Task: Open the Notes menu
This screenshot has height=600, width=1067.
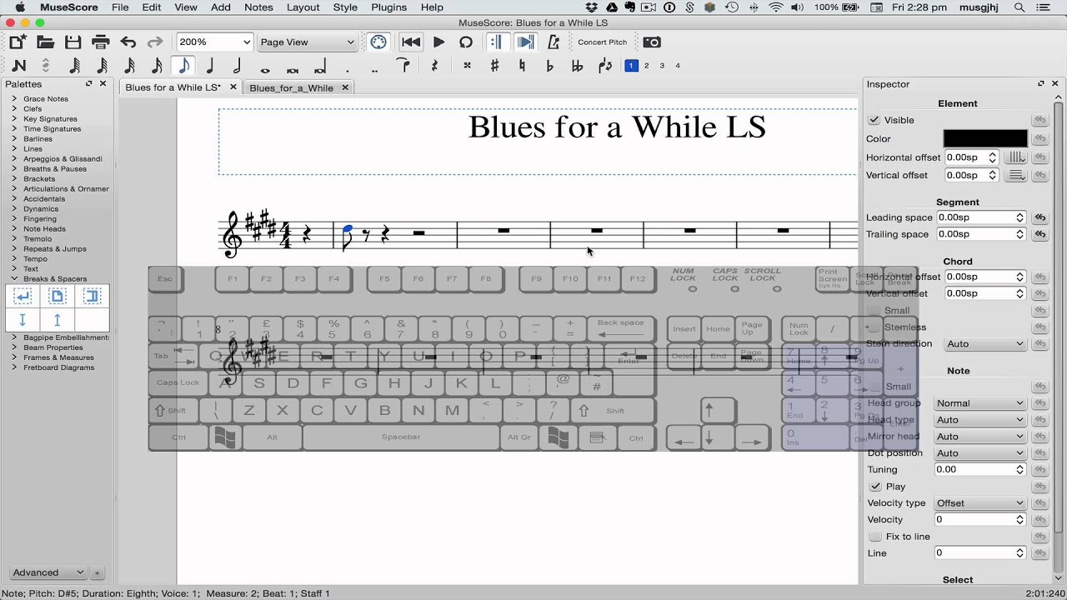Action: (258, 7)
